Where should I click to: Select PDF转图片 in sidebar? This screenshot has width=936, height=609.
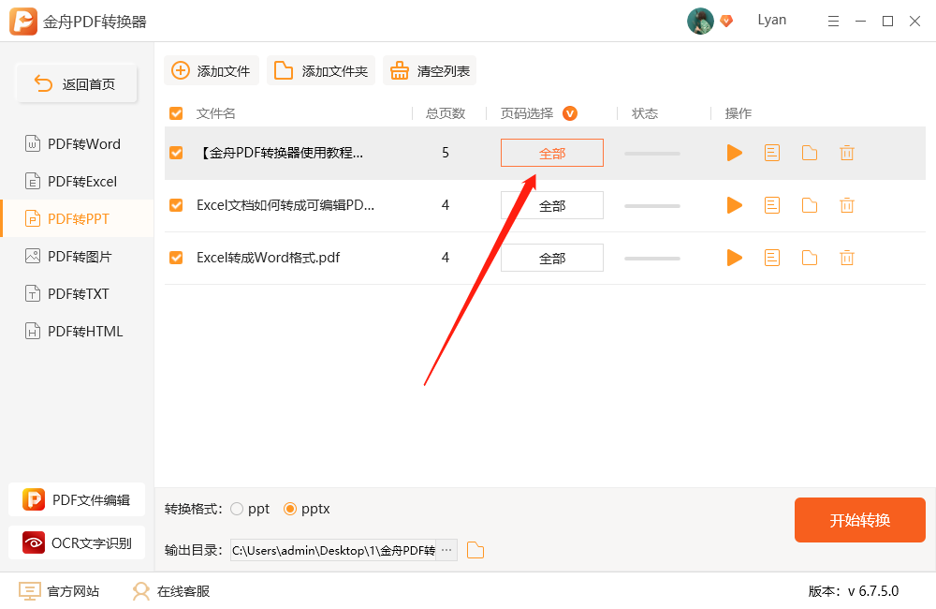point(77,257)
